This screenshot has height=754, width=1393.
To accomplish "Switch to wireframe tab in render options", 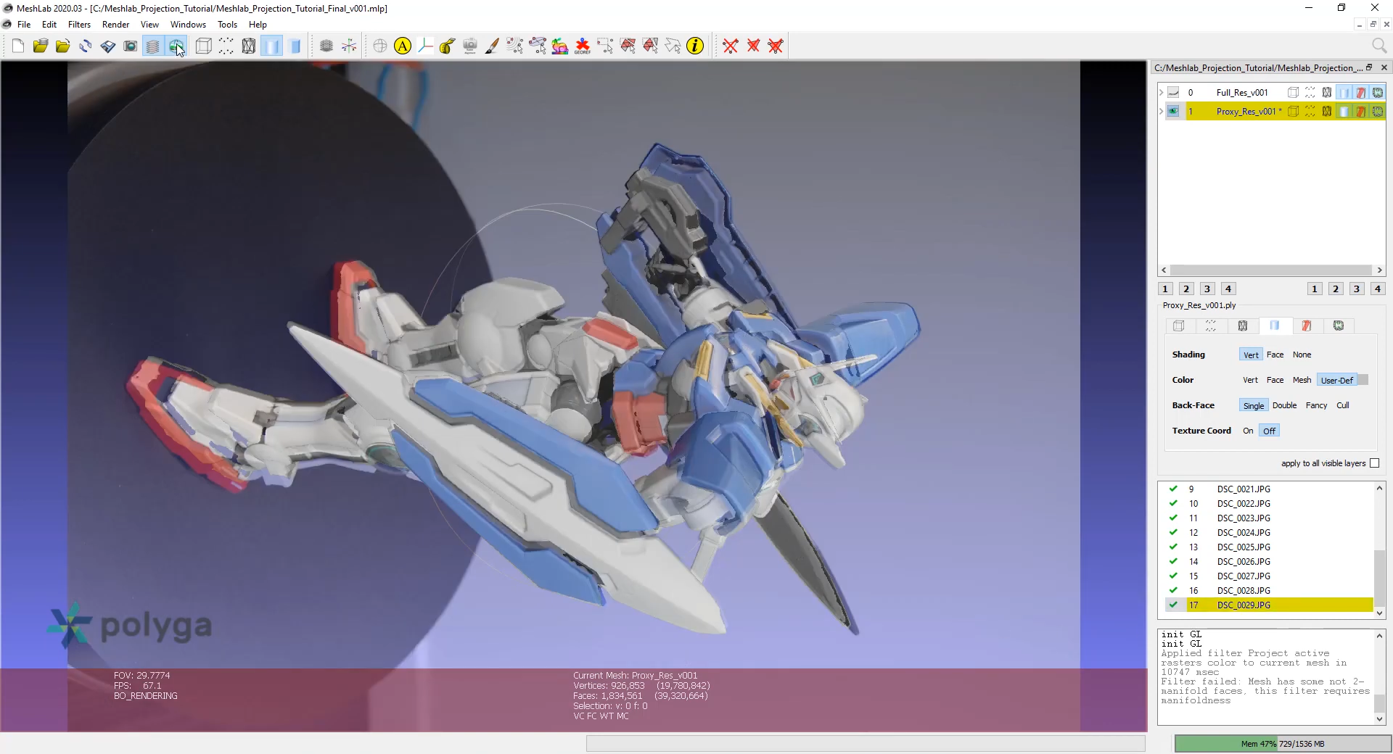I will [1243, 326].
